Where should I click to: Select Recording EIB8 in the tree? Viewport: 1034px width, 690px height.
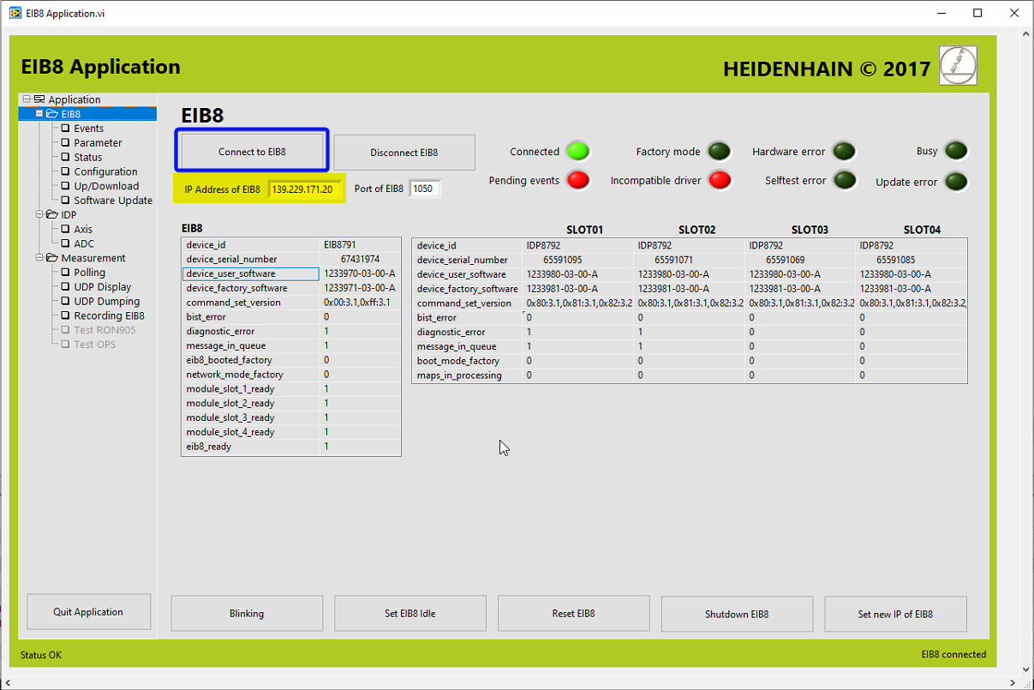[109, 315]
